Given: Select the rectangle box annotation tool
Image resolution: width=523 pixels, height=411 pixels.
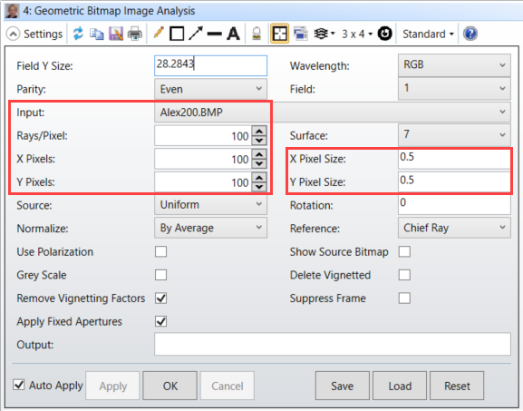Looking at the screenshot, I should [x=177, y=34].
